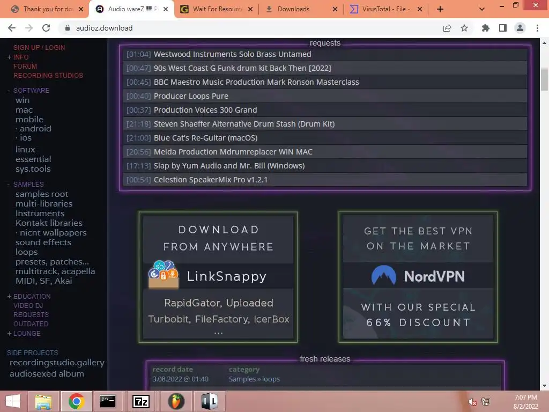Image resolution: width=549 pixels, height=412 pixels.
Task: Open the OUTDATED section
Action: (x=31, y=323)
